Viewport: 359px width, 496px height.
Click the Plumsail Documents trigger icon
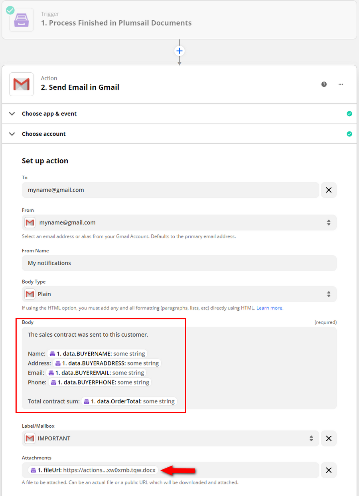click(21, 19)
